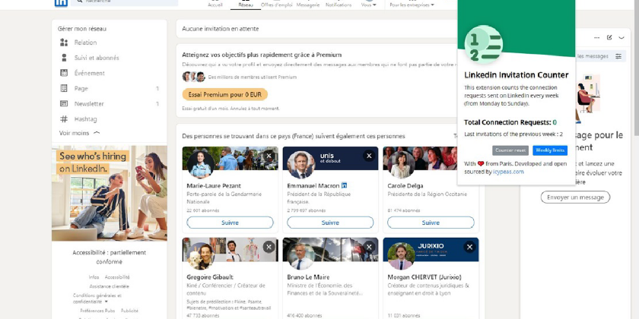Dismiss the Morgan CHERVET card
Screen dimensions: 639x319
(469, 247)
